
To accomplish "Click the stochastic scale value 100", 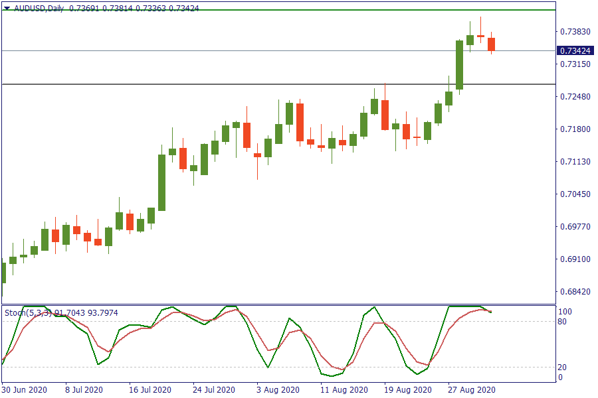I will (565, 312).
